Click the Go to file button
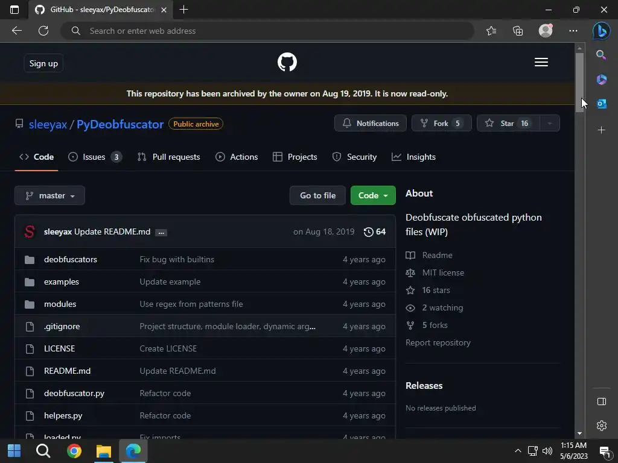The width and height of the screenshot is (618, 463). [317, 196]
